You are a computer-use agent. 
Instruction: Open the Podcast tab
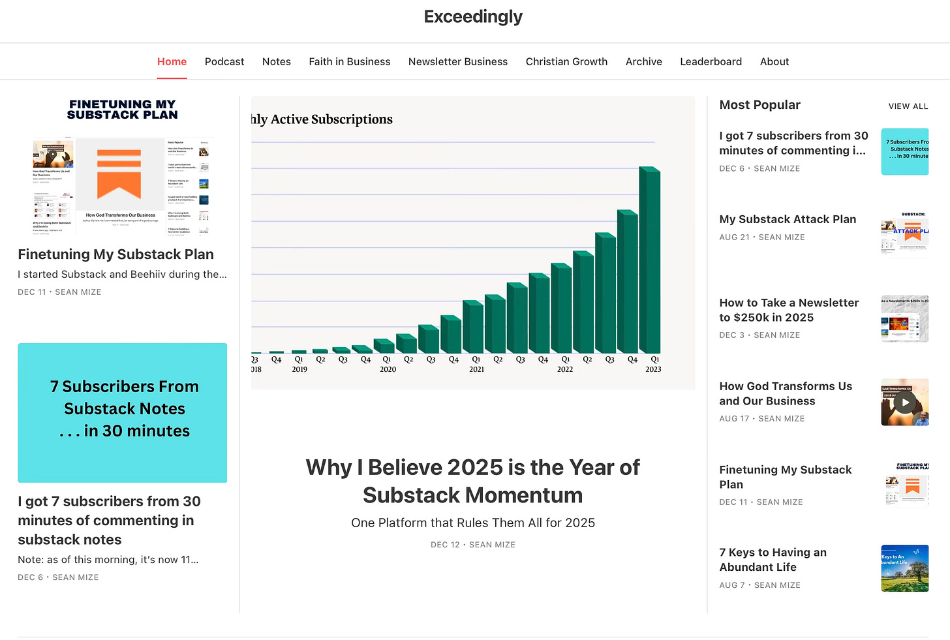point(224,61)
